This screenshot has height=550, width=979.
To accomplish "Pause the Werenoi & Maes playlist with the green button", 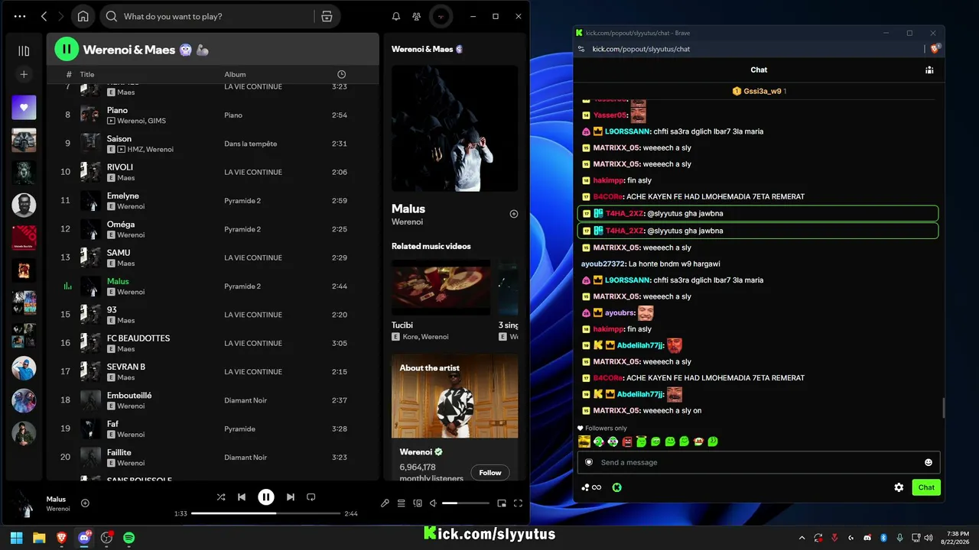I will pyautogui.click(x=67, y=50).
